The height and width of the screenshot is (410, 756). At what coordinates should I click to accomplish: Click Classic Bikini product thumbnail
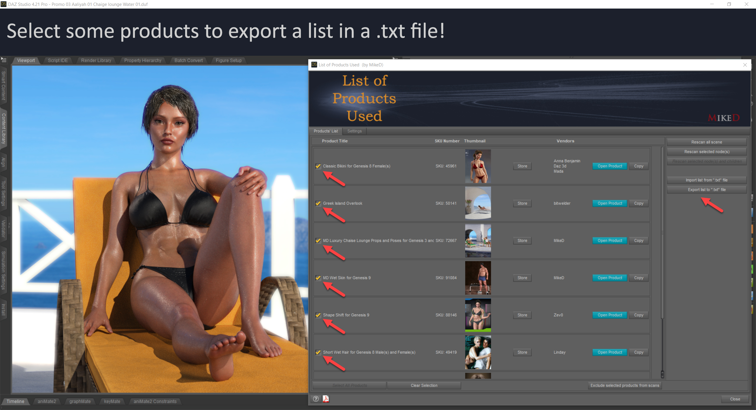tap(478, 166)
